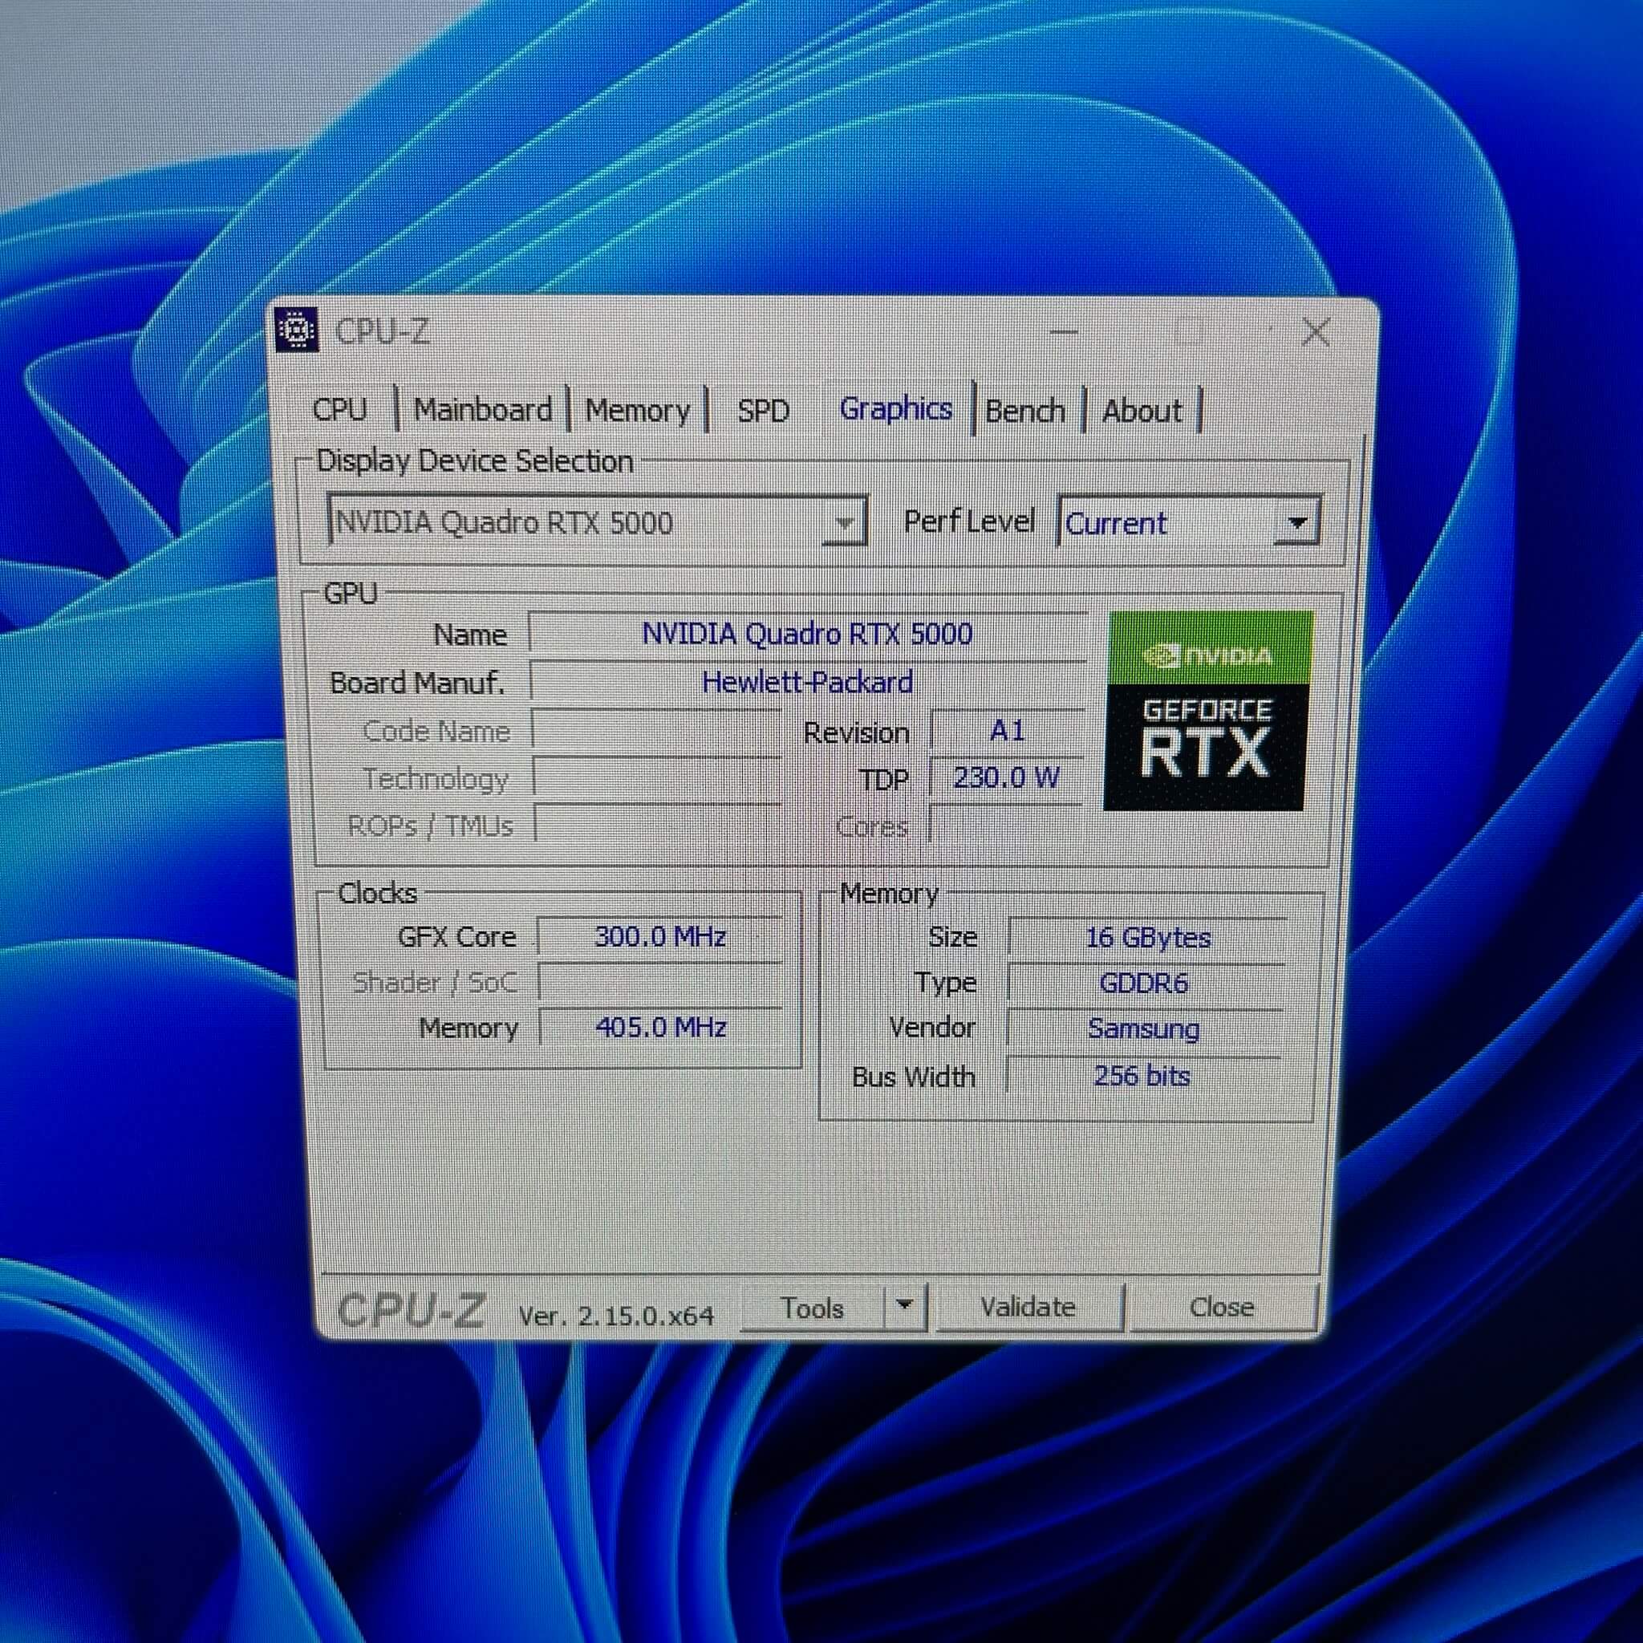Click the Revision A1 value
The height and width of the screenshot is (1643, 1643).
[x=1008, y=731]
